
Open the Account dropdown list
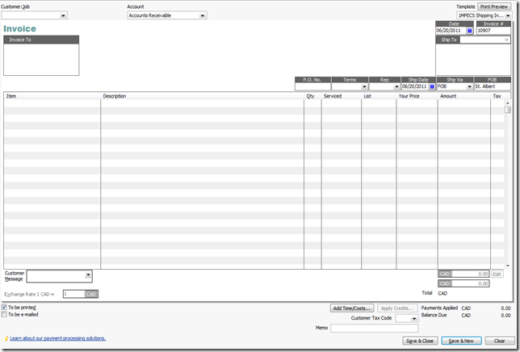click(203, 15)
